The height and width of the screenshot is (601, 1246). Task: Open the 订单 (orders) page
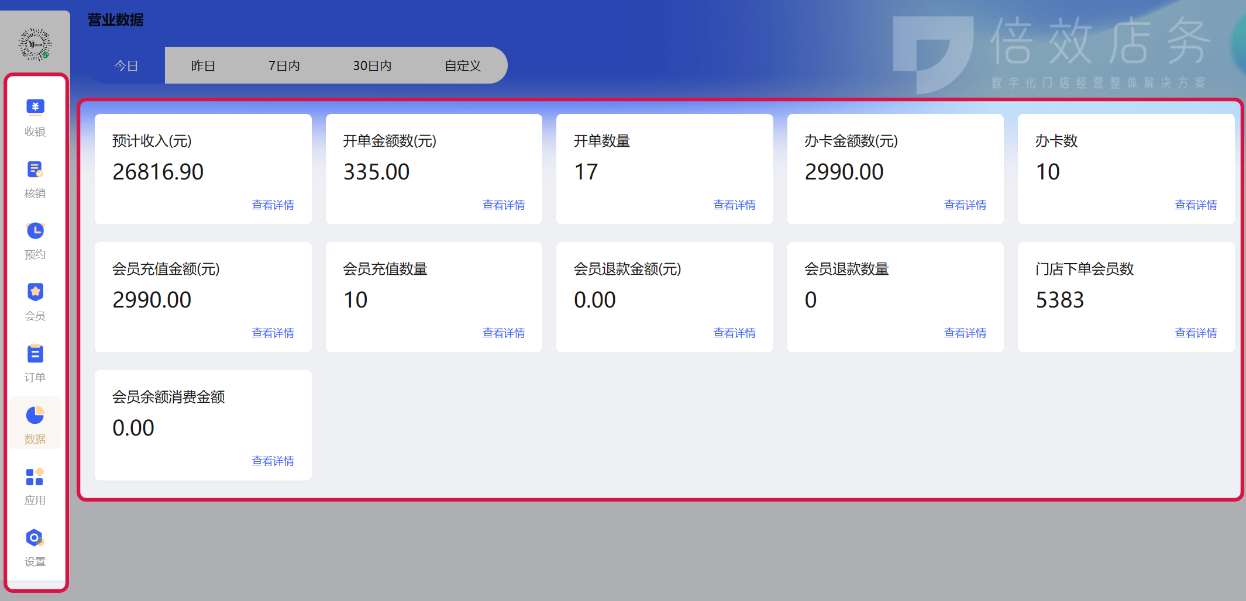click(35, 362)
